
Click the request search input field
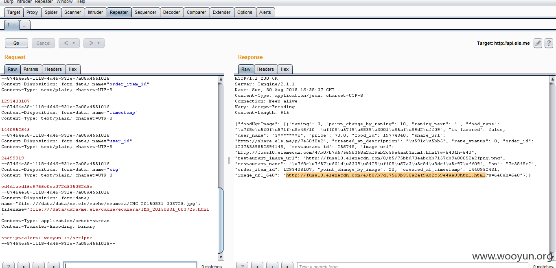(x=130, y=266)
